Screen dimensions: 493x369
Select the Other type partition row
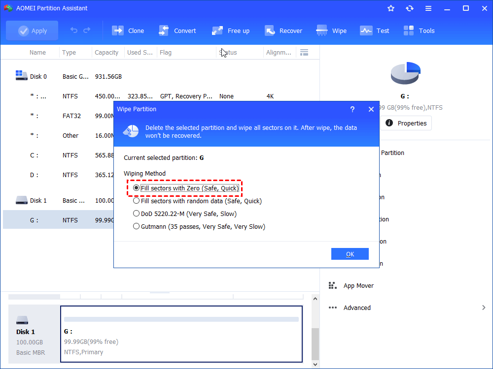59,136
